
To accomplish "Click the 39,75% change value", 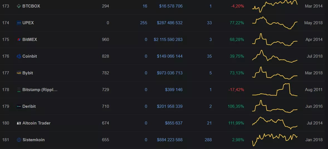I will coord(237,56).
